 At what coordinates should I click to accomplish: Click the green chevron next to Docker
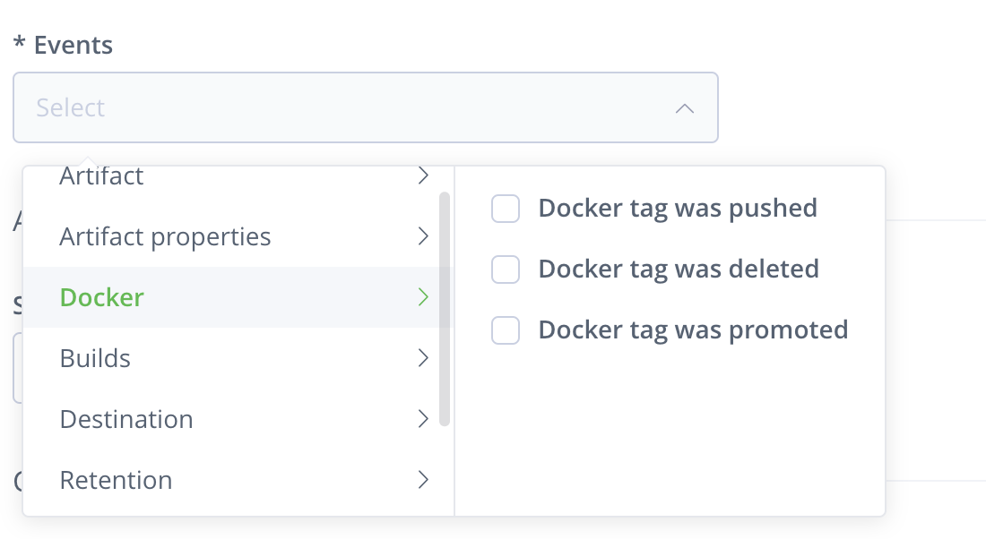(423, 296)
